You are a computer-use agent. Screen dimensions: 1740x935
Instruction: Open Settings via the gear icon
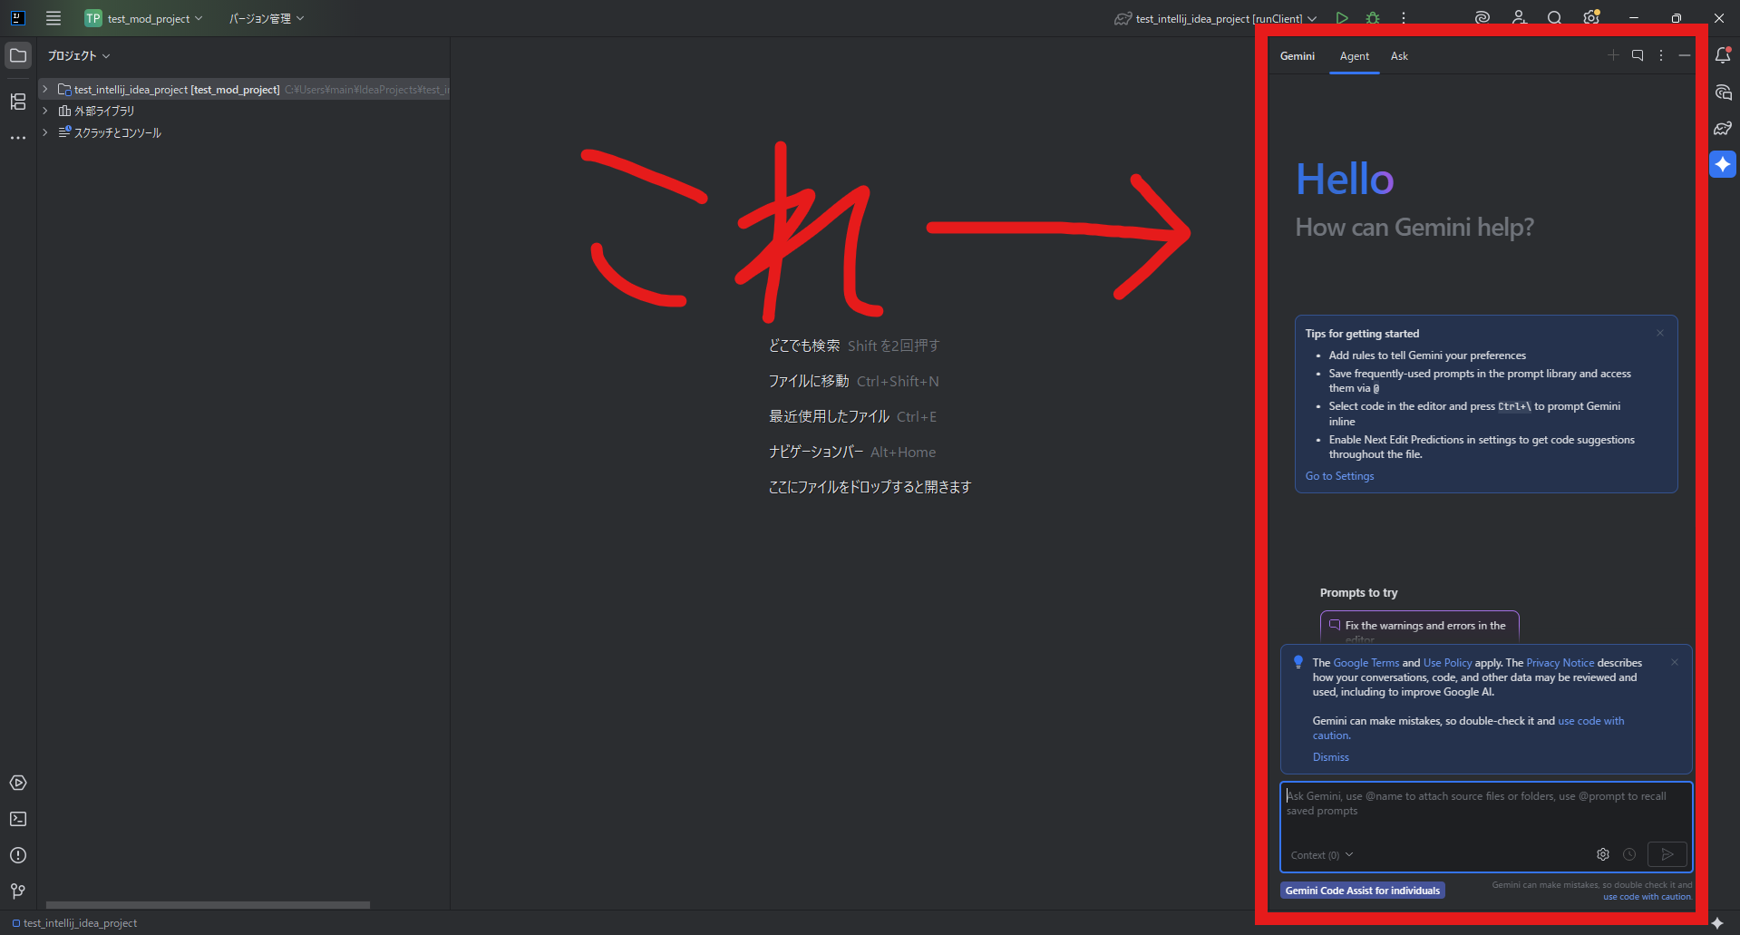1591,17
